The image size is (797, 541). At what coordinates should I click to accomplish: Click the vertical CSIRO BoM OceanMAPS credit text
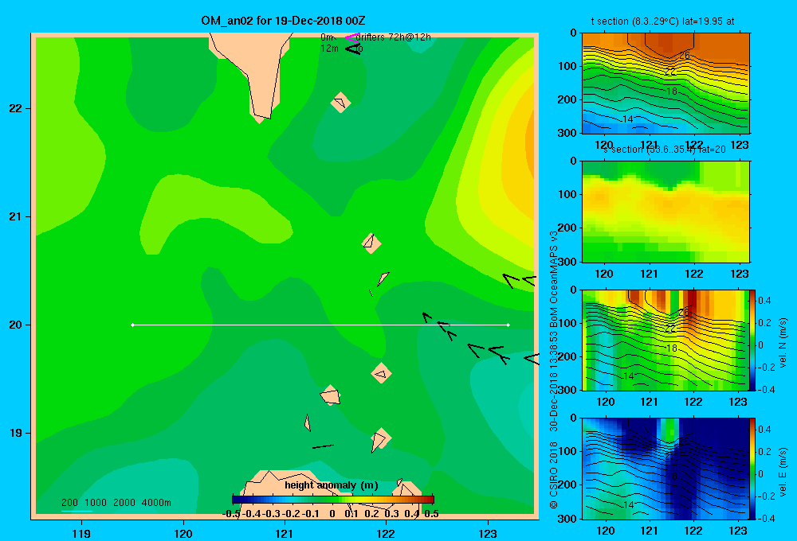coord(554,369)
